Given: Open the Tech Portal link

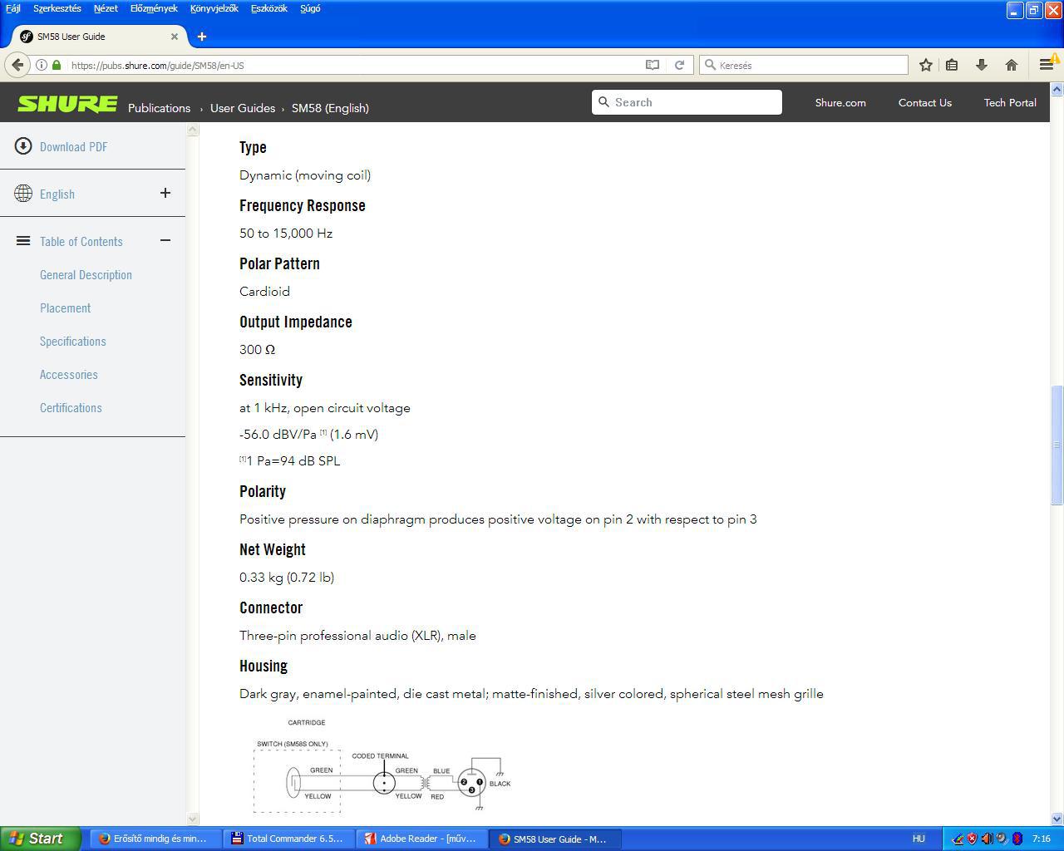Looking at the screenshot, I should (x=1010, y=103).
